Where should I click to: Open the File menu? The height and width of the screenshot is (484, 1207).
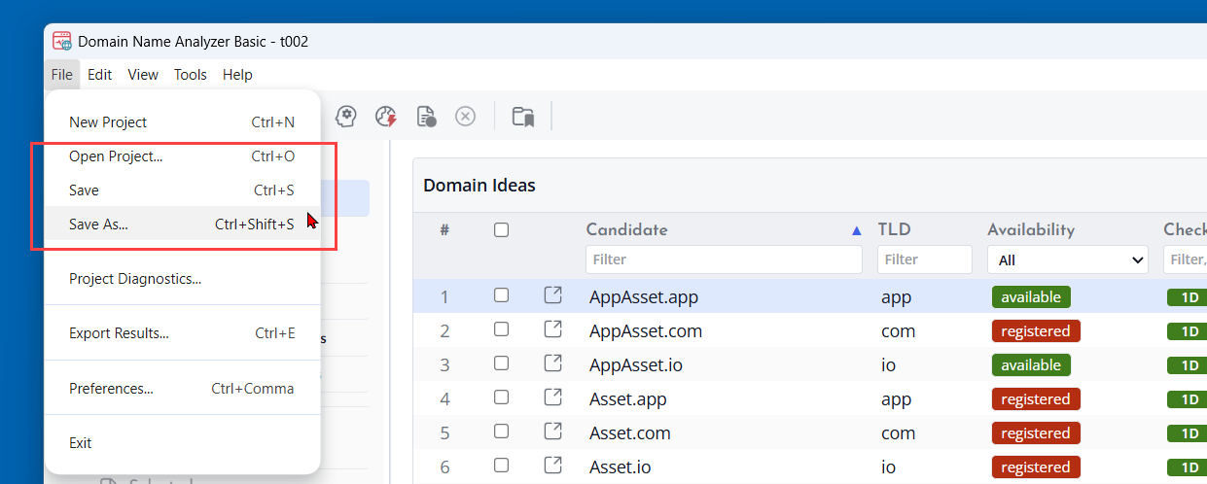(62, 74)
